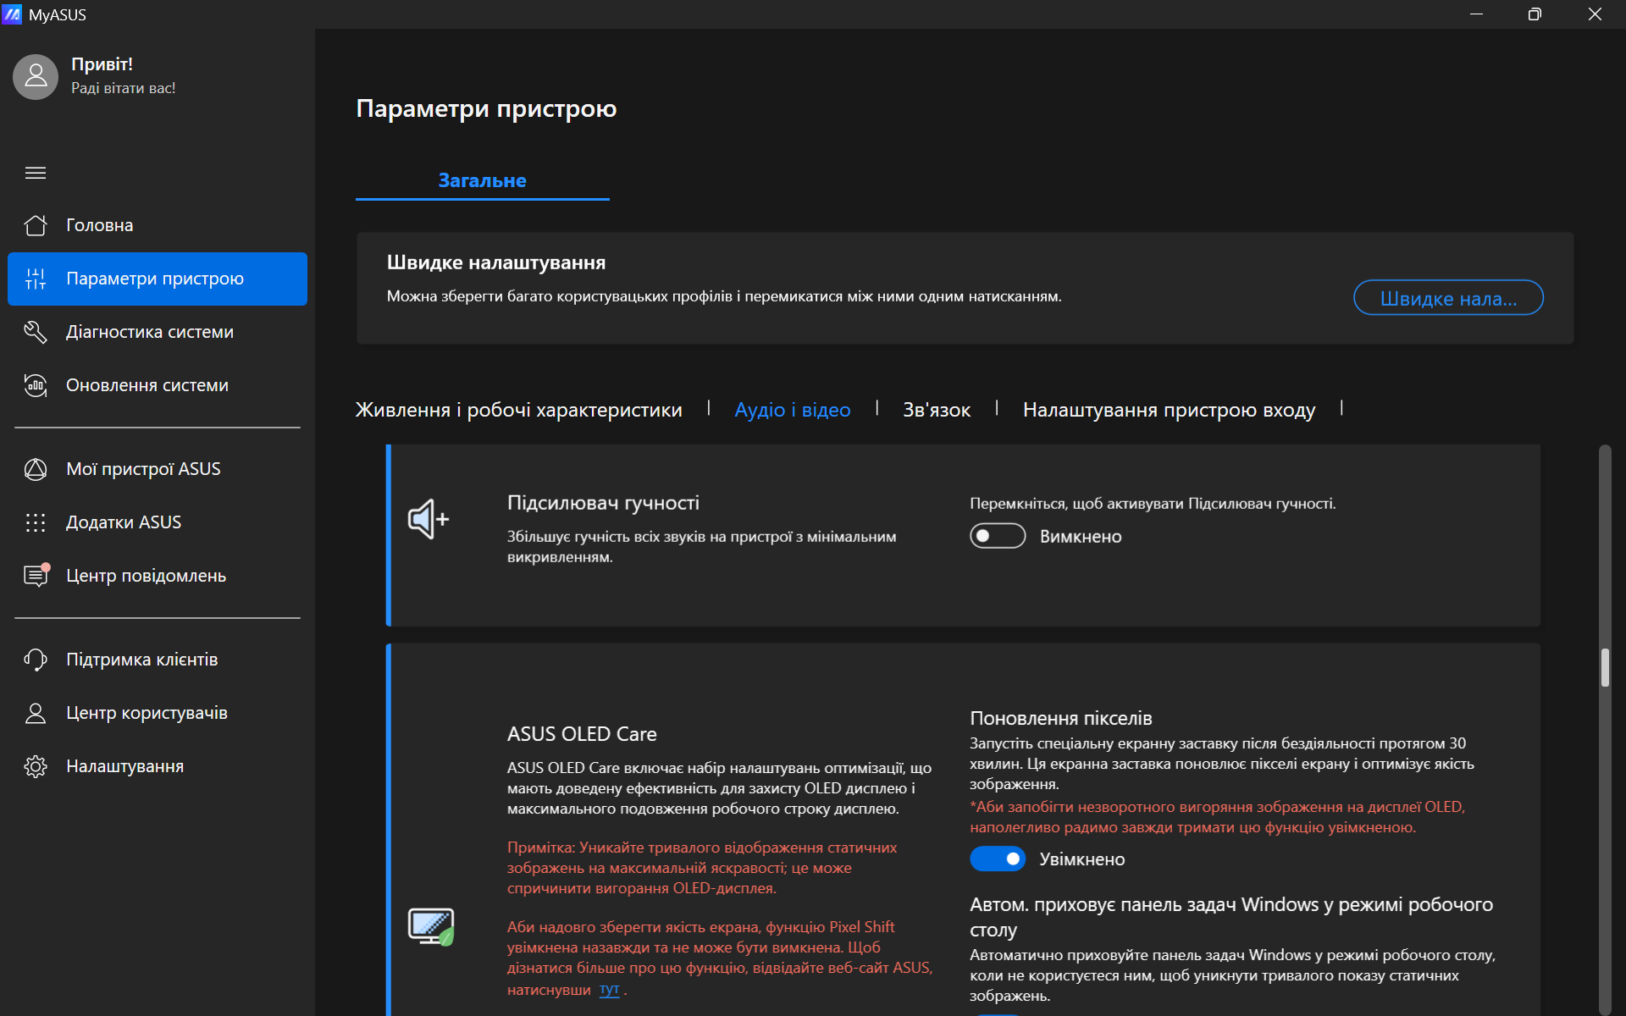
Task: Open Мої пристрої ASUS triangle icon
Action: [36, 469]
